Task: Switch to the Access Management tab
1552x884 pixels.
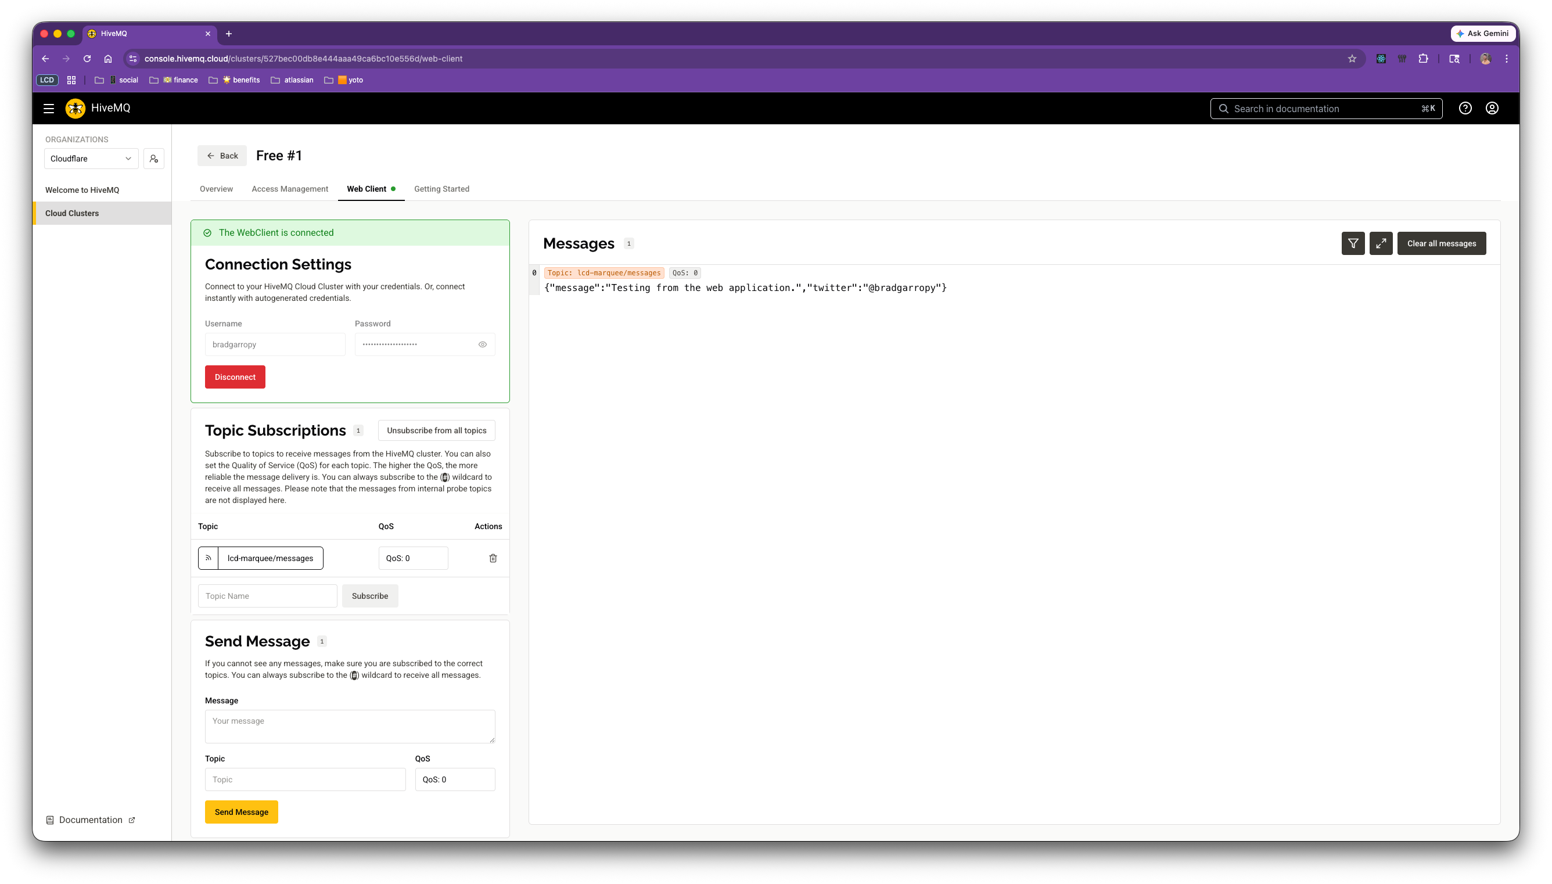Action: click(289, 189)
